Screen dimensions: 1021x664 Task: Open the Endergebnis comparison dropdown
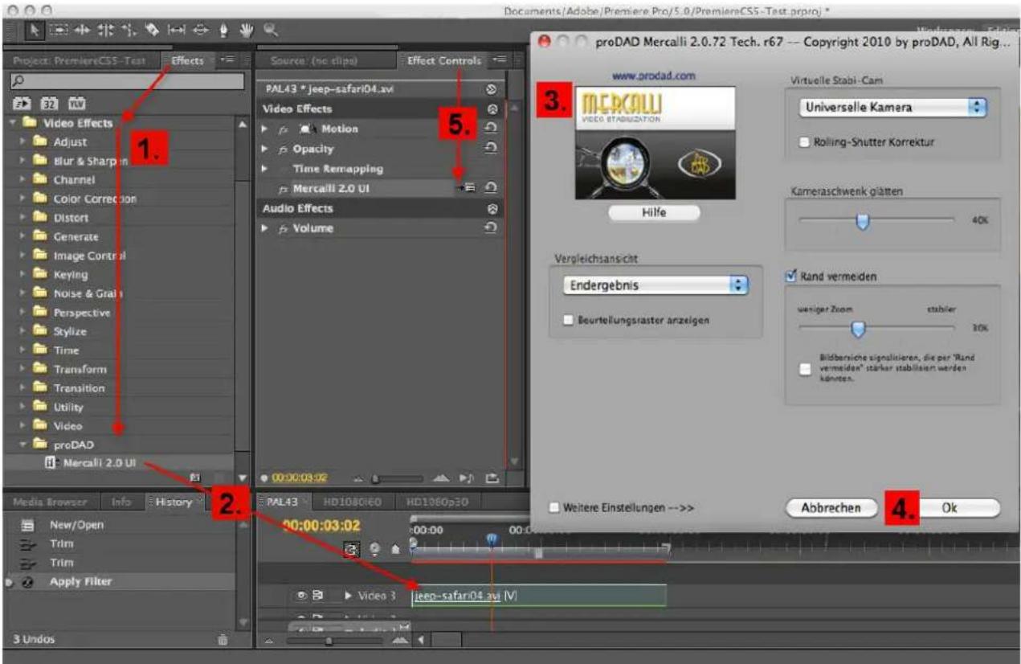point(655,285)
